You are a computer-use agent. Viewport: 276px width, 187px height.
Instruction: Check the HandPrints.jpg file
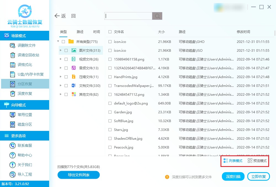110,77
